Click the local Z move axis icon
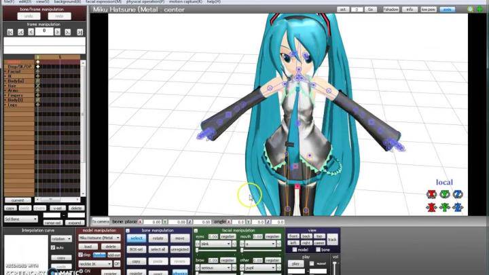Screen dimensions: 489x275 (458, 207)
